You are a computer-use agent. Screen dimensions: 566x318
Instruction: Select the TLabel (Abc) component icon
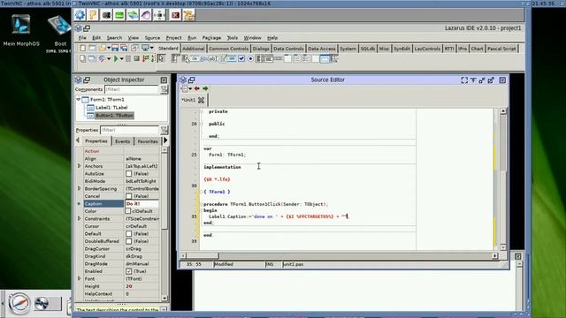pos(204,59)
